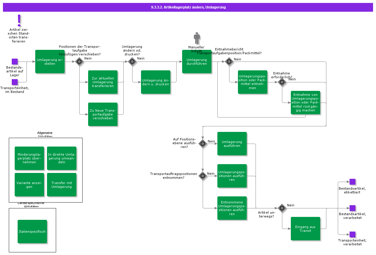Open the 'Umlagerung erstellen' activity
This screenshot has height=255, width=376.
click(x=50, y=62)
